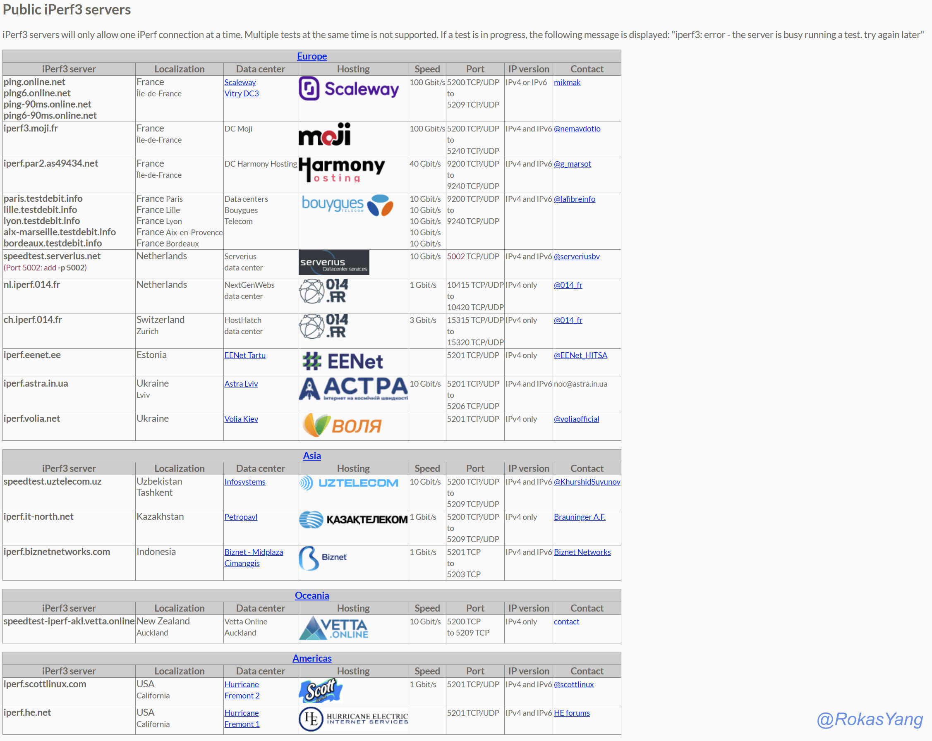Click the moji hosting logo
The width and height of the screenshot is (932, 741).
point(324,134)
